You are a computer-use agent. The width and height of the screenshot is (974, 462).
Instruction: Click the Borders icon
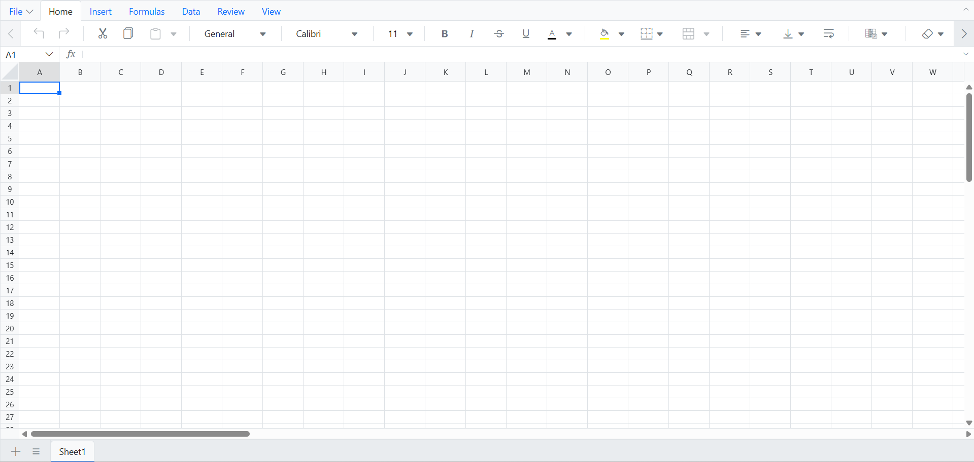click(x=646, y=33)
